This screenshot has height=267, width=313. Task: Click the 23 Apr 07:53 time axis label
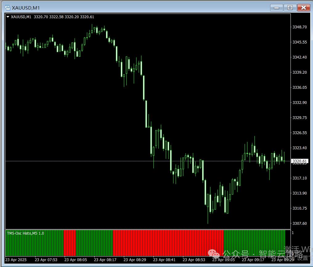pyautogui.click(x=46, y=260)
